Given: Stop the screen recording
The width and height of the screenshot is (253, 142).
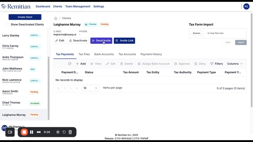Looking at the screenshot, I should 24,132.
